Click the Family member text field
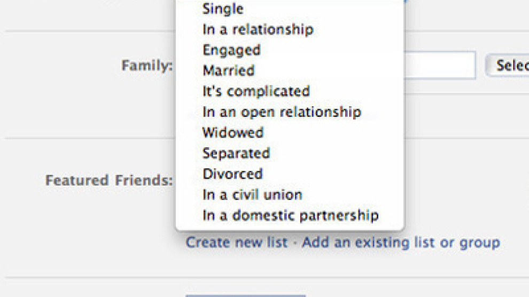This screenshot has width=529, height=297. pyautogui.click(x=440, y=66)
